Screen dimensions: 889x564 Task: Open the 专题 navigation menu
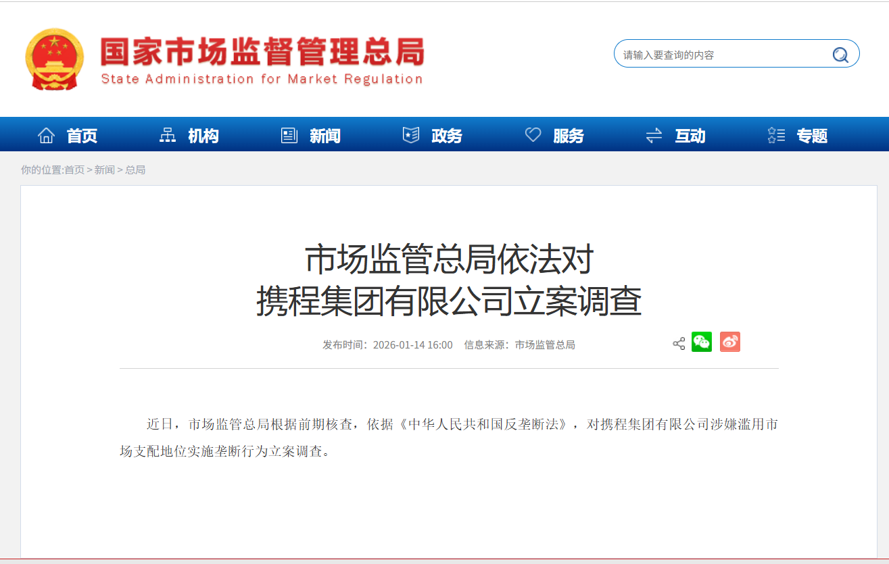click(812, 136)
